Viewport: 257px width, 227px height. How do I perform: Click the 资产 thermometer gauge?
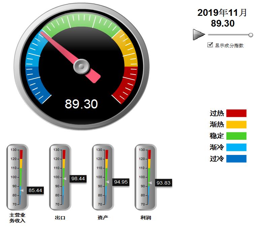103,177
